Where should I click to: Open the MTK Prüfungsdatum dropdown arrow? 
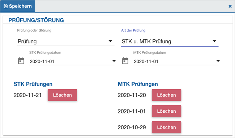tap(218, 61)
